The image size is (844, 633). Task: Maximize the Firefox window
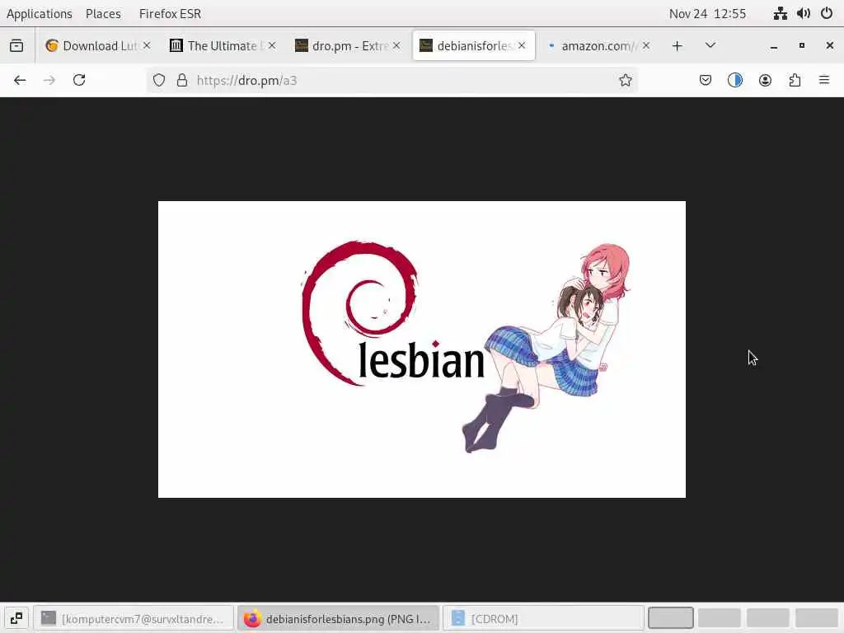[x=802, y=46]
